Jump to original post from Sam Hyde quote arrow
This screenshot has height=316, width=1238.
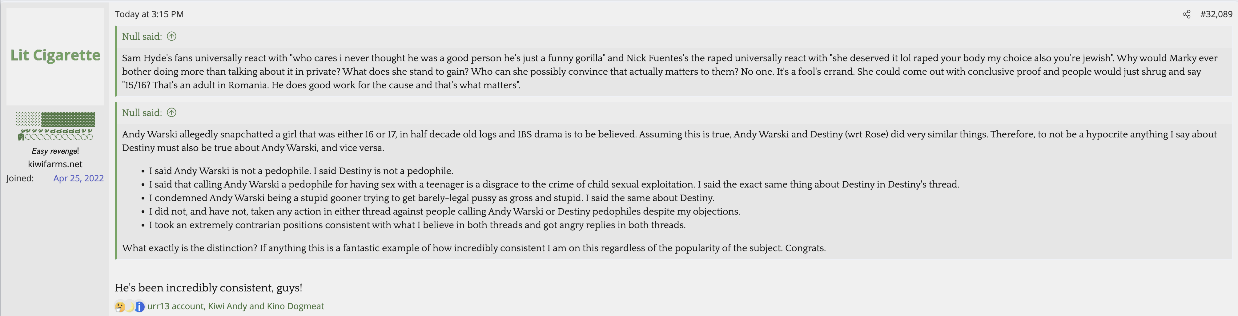[171, 36]
